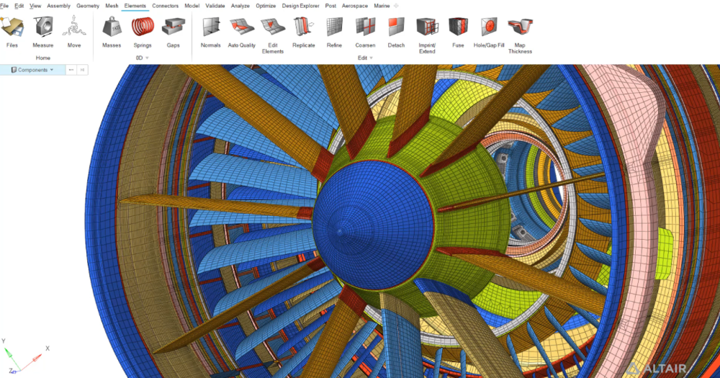
Task: Switch to the Connectors ribbon tab
Action: [166, 6]
